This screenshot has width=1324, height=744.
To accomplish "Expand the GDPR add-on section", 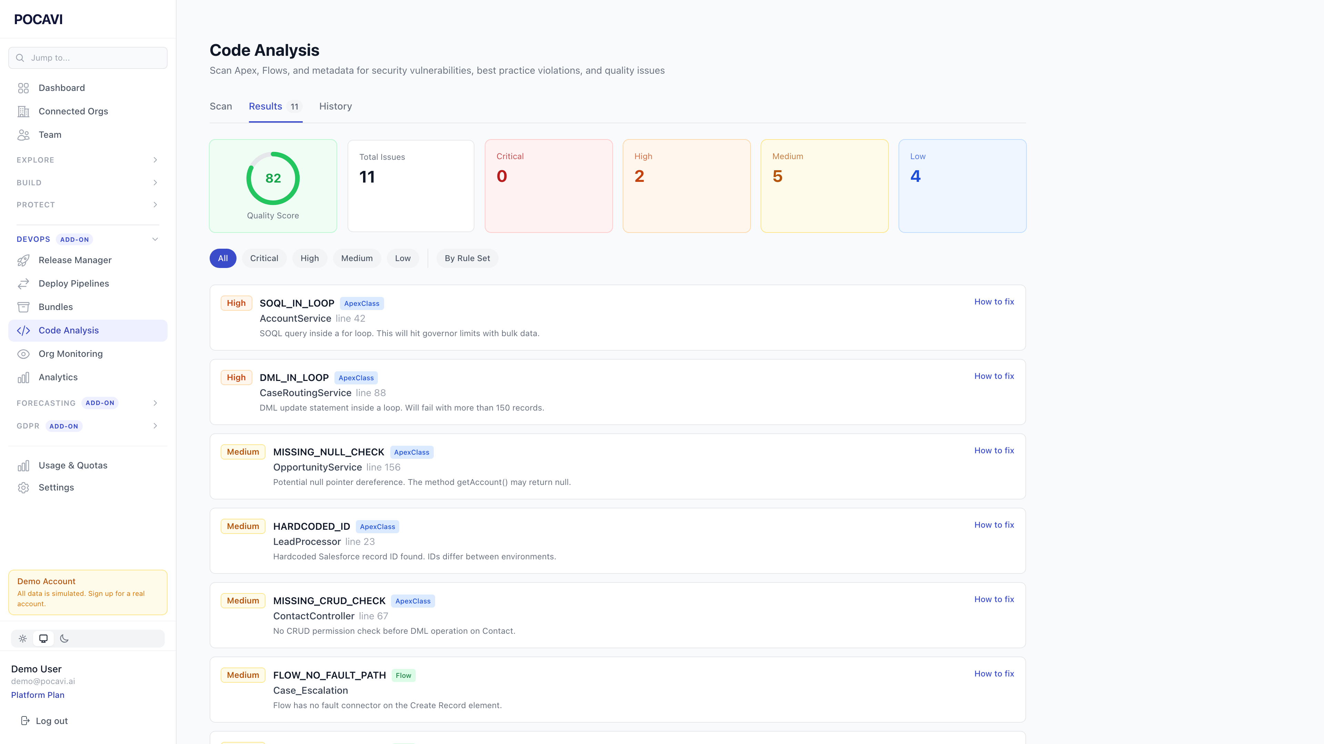I will [x=88, y=426].
